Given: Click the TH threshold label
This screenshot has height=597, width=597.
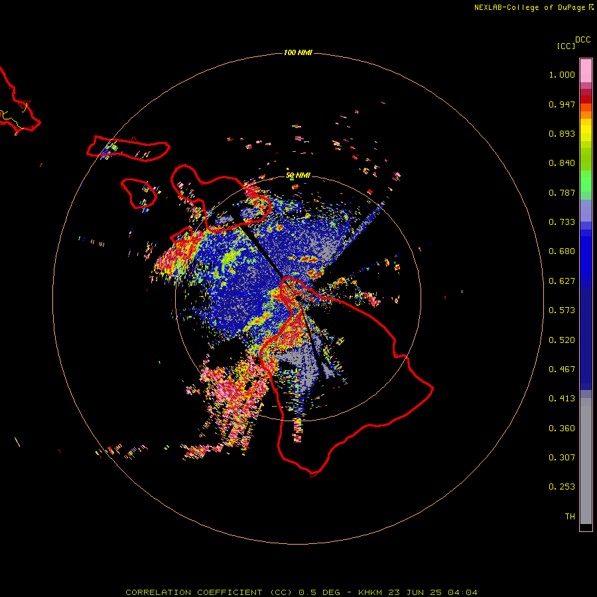Looking at the screenshot, I should (x=570, y=517).
